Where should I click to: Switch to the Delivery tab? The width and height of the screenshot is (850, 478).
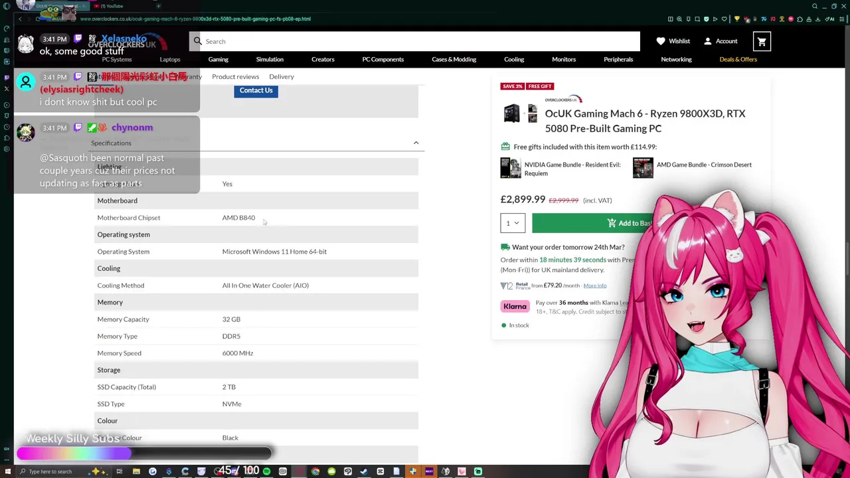pyautogui.click(x=282, y=76)
